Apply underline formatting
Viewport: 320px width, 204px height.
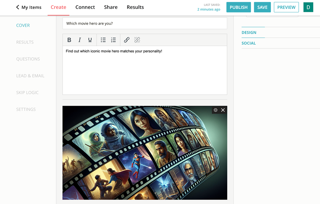click(x=90, y=40)
